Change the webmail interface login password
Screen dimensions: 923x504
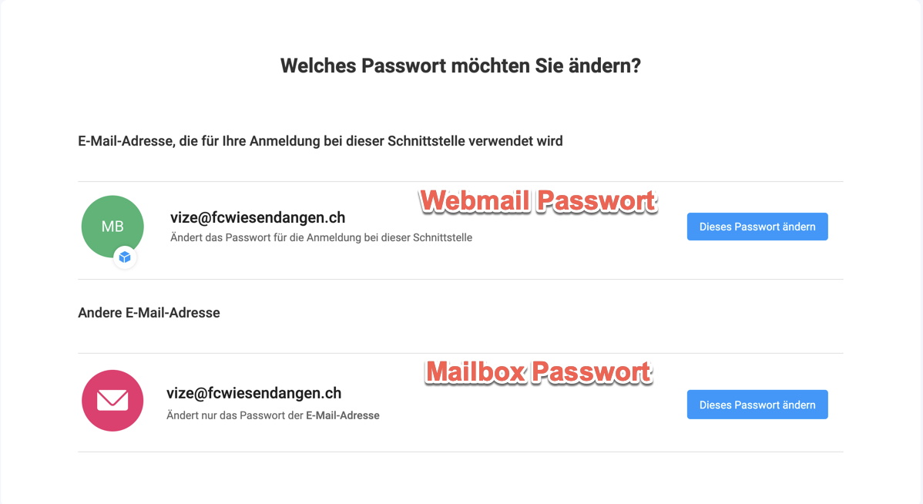pyautogui.click(x=757, y=227)
